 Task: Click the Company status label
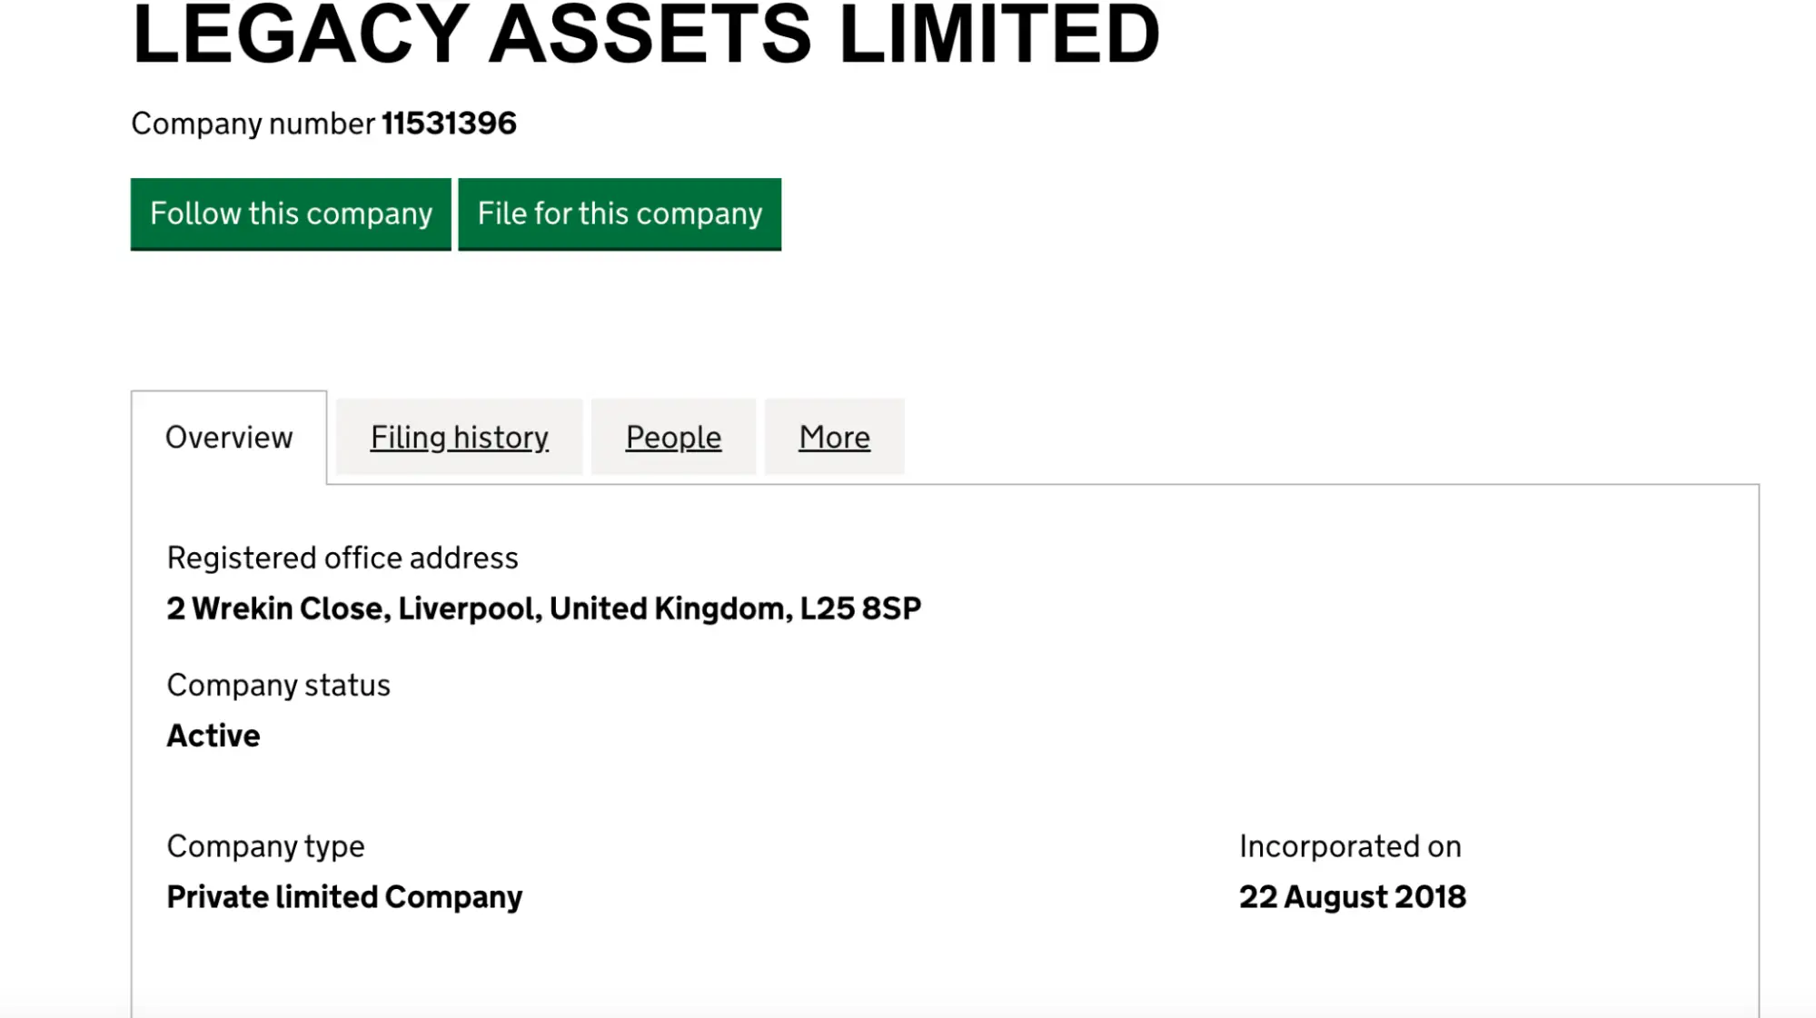tap(278, 685)
